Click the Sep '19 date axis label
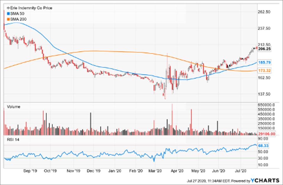 click(30, 171)
